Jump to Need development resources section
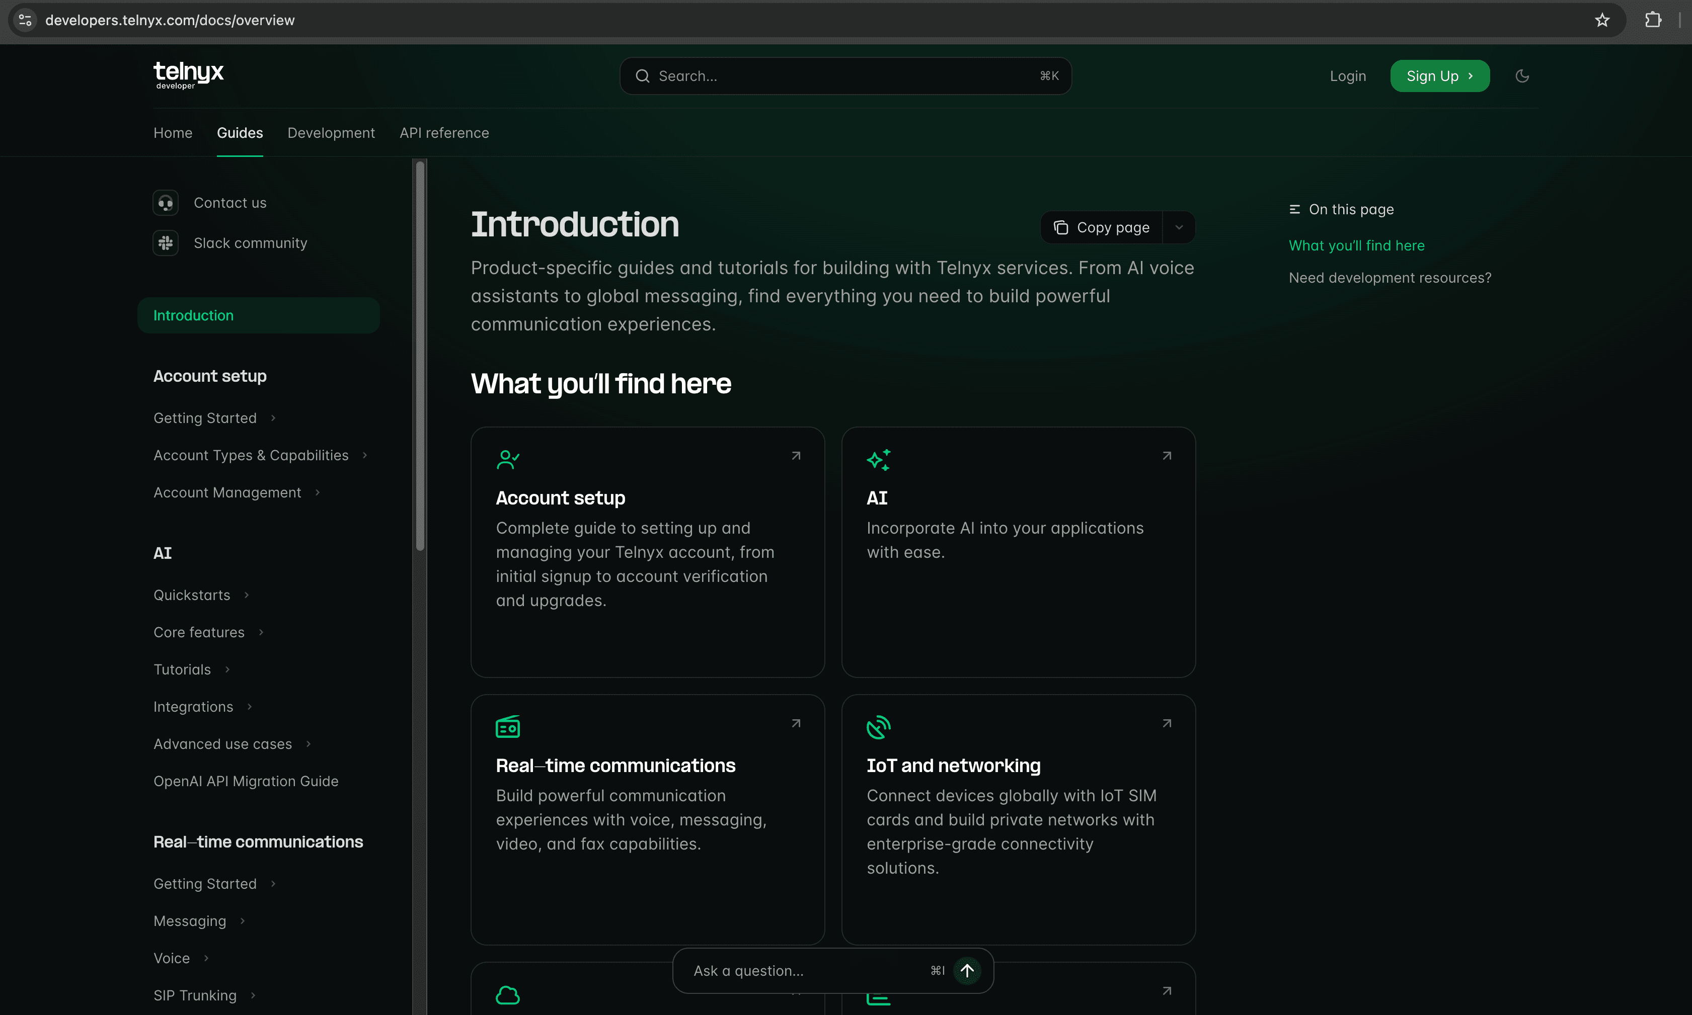This screenshot has height=1015, width=1692. (x=1389, y=278)
